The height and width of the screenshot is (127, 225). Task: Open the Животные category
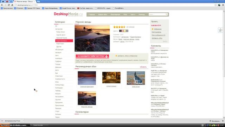(59, 76)
